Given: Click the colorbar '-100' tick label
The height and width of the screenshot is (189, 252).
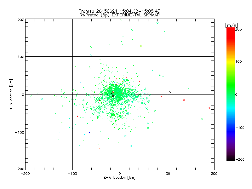Looking at the screenshot, I should (240, 128).
